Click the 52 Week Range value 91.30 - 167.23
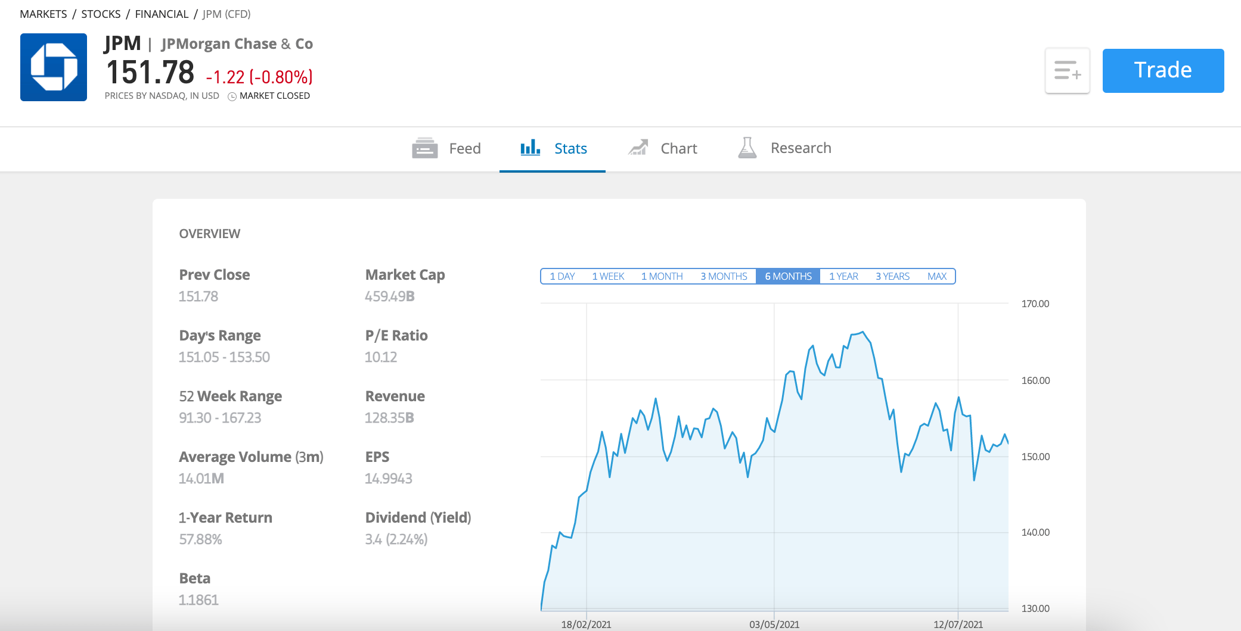1241x631 pixels. click(220, 418)
